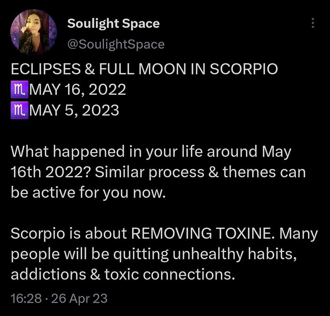The width and height of the screenshot is (330, 316).
Task: Click the phrase 'quitting unhealthy habits'
Action: (204, 254)
